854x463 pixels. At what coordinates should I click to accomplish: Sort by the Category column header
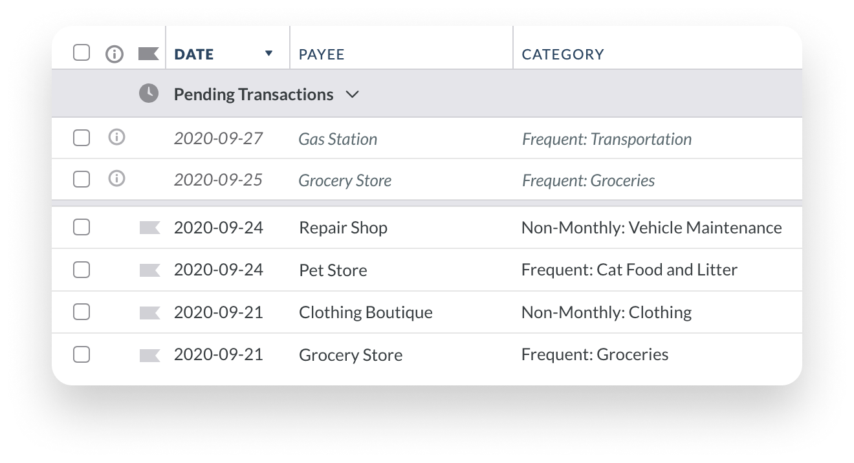coord(563,55)
